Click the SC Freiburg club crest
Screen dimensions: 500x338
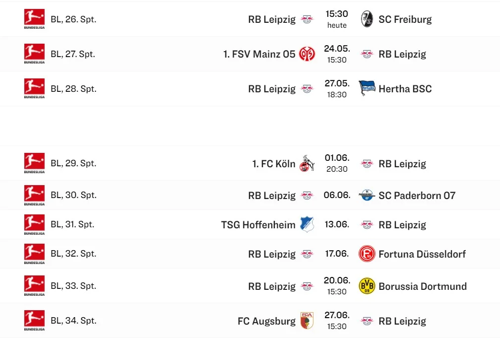pos(367,19)
